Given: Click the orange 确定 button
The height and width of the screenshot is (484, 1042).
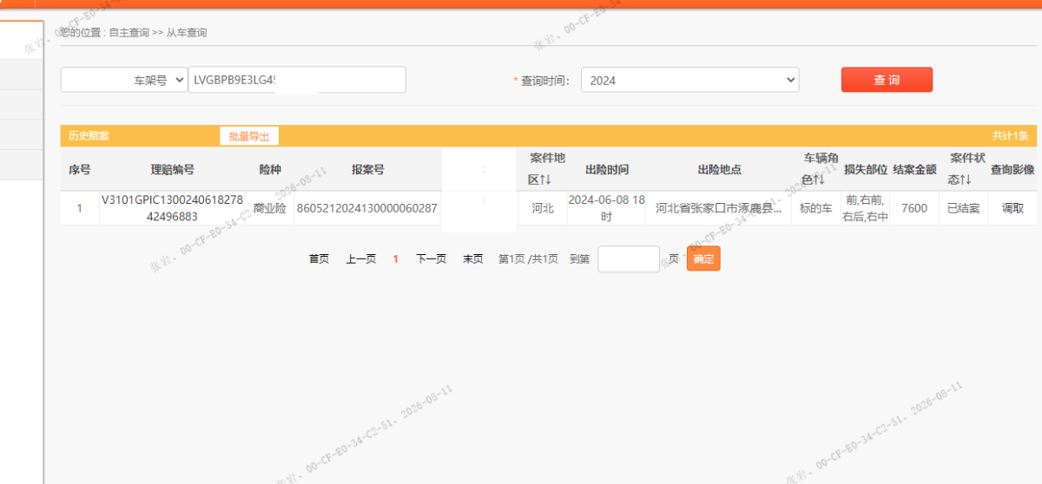Looking at the screenshot, I should (703, 258).
